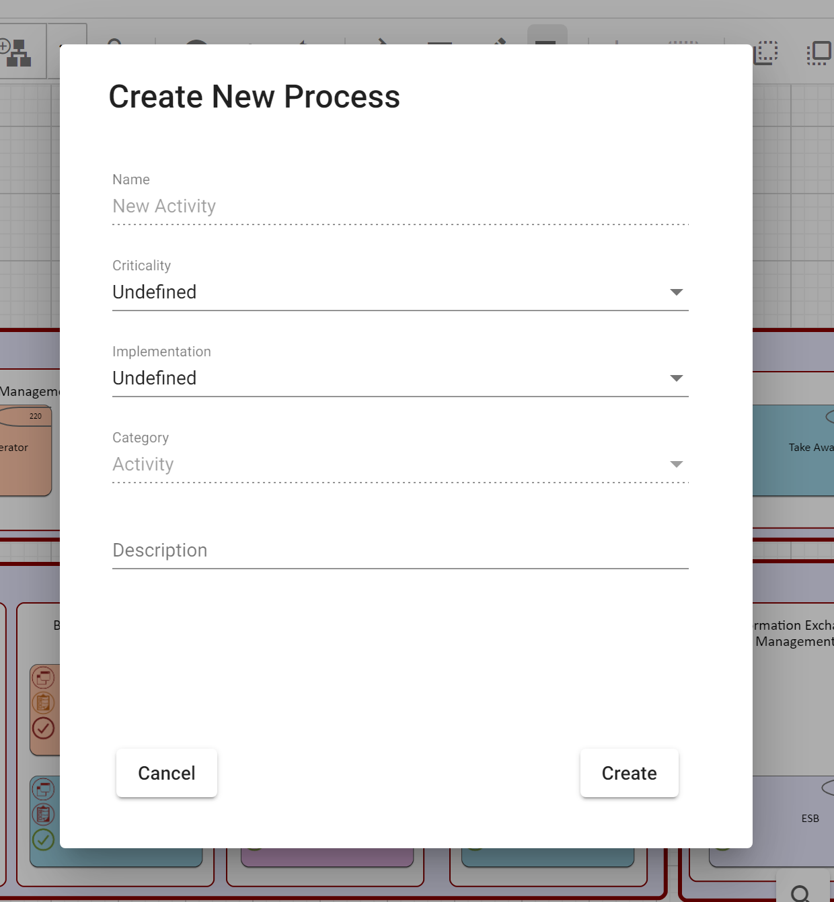Click the clipboard icon on the orange box
This screenshot has width=834, height=902.
(44, 703)
